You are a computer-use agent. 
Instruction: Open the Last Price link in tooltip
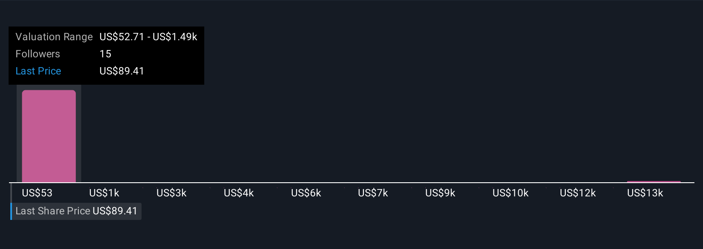(x=38, y=71)
